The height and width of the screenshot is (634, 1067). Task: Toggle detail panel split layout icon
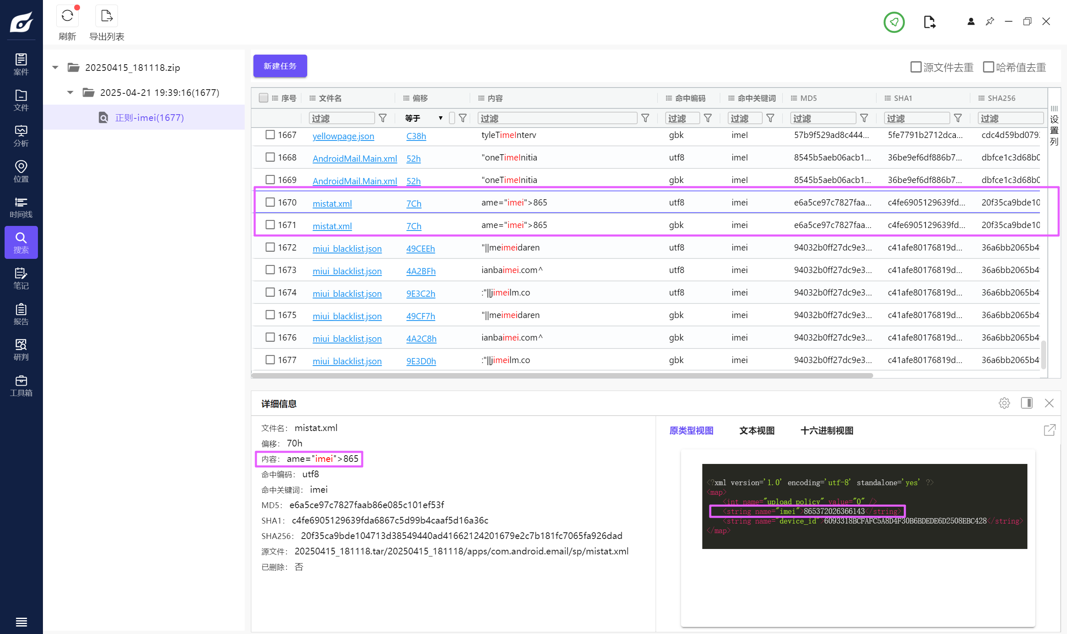click(1027, 403)
